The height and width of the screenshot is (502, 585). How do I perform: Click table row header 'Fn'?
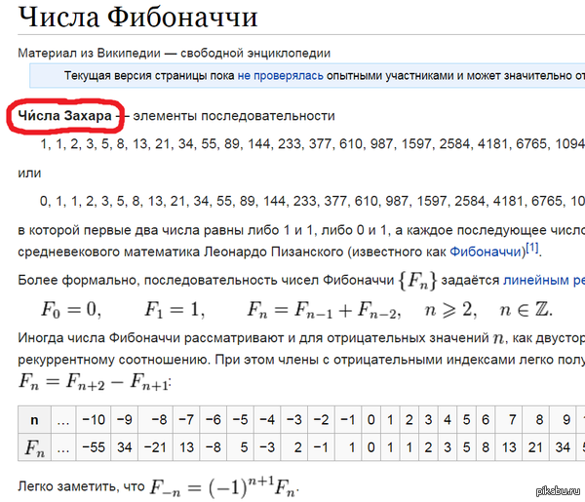[x=34, y=446]
